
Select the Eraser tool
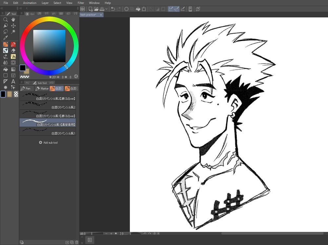[13, 51]
